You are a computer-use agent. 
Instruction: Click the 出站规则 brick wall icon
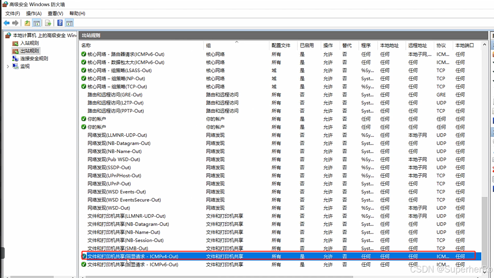pyautogui.click(x=15, y=51)
